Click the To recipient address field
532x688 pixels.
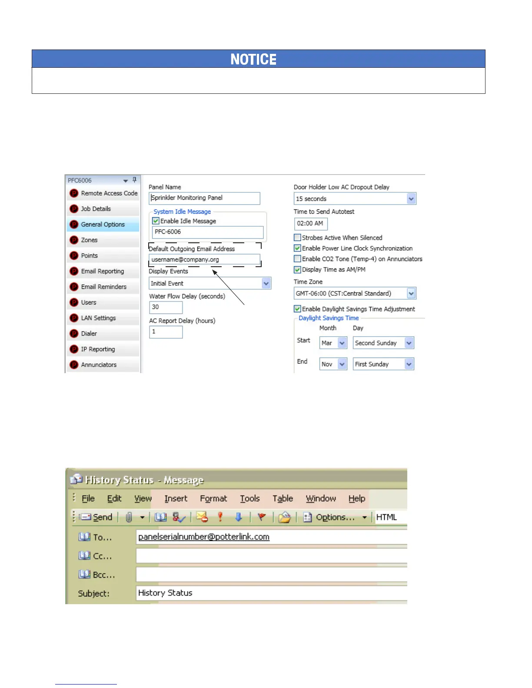tap(272, 537)
